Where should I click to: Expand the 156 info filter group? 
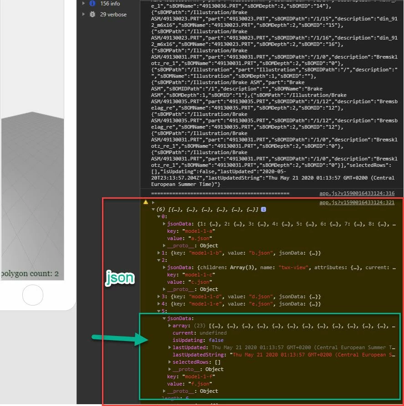click(83, 3)
